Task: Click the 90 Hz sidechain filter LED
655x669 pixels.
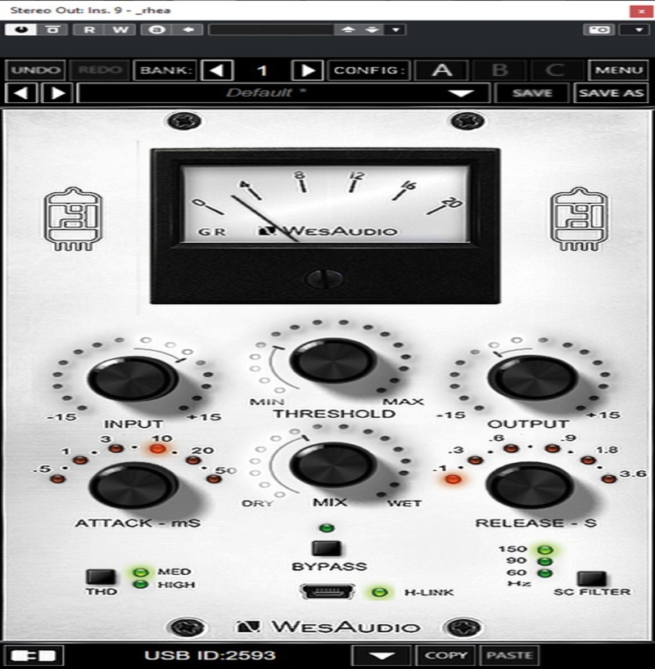Action: 545,562
